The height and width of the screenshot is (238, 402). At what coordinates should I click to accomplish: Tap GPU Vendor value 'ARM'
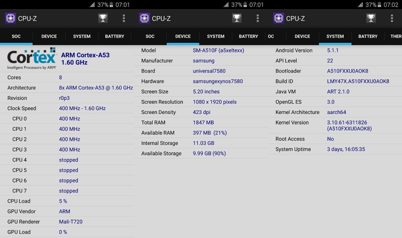coord(64,212)
